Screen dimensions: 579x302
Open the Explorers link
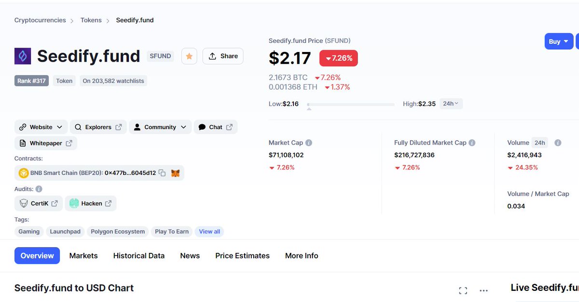click(x=98, y=127)
